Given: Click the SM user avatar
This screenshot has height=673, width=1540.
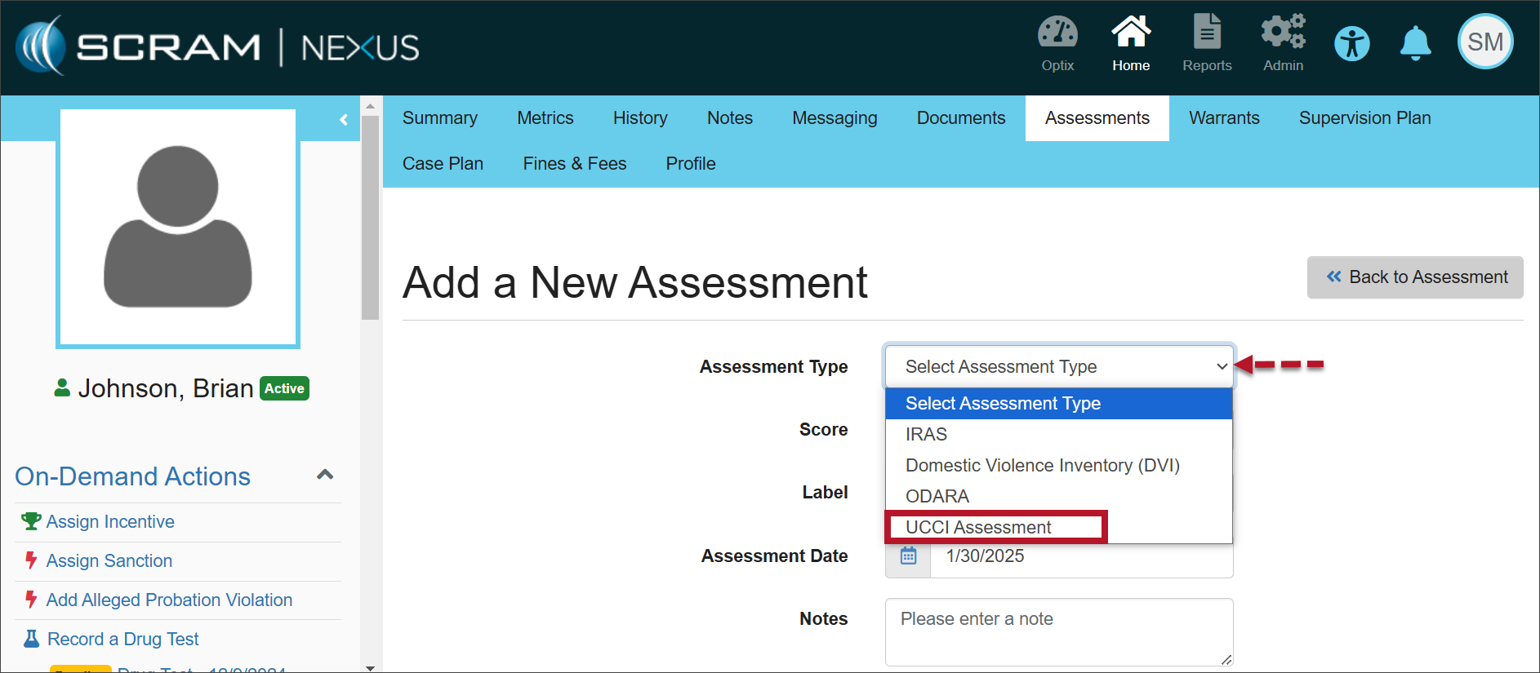Looking at the screenshot, I should tap(1485, 42).
